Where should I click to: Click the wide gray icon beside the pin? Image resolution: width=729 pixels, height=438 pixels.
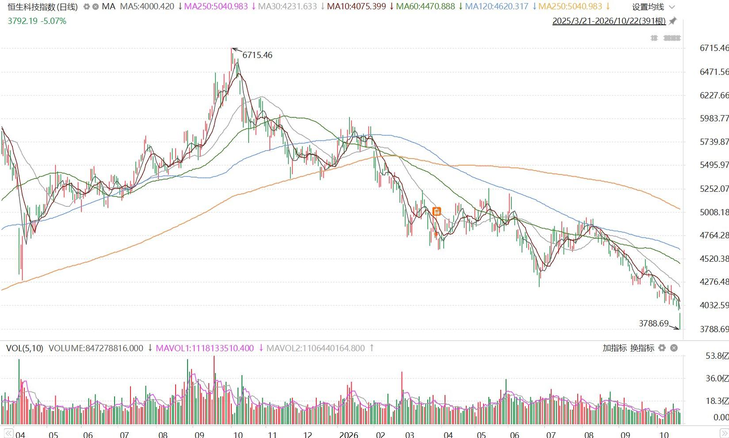(672, 38)
